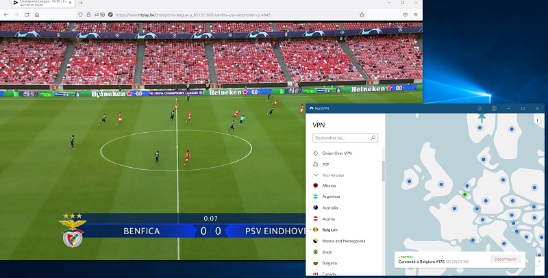Open NordVPN settings gear
The image size is (548, 278).
coord(494,108)
